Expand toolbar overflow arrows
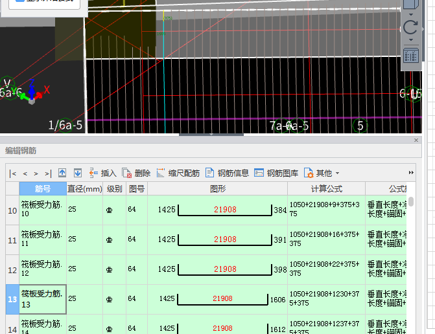Viewport: 435px width, 334px height. coord(411,173)
